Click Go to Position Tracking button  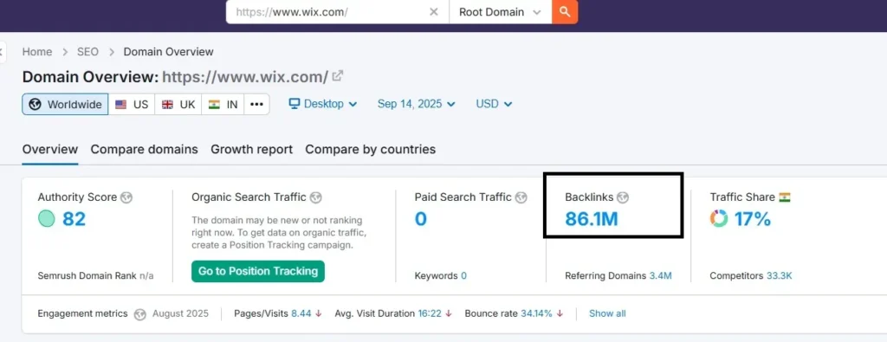pos(258,271)
